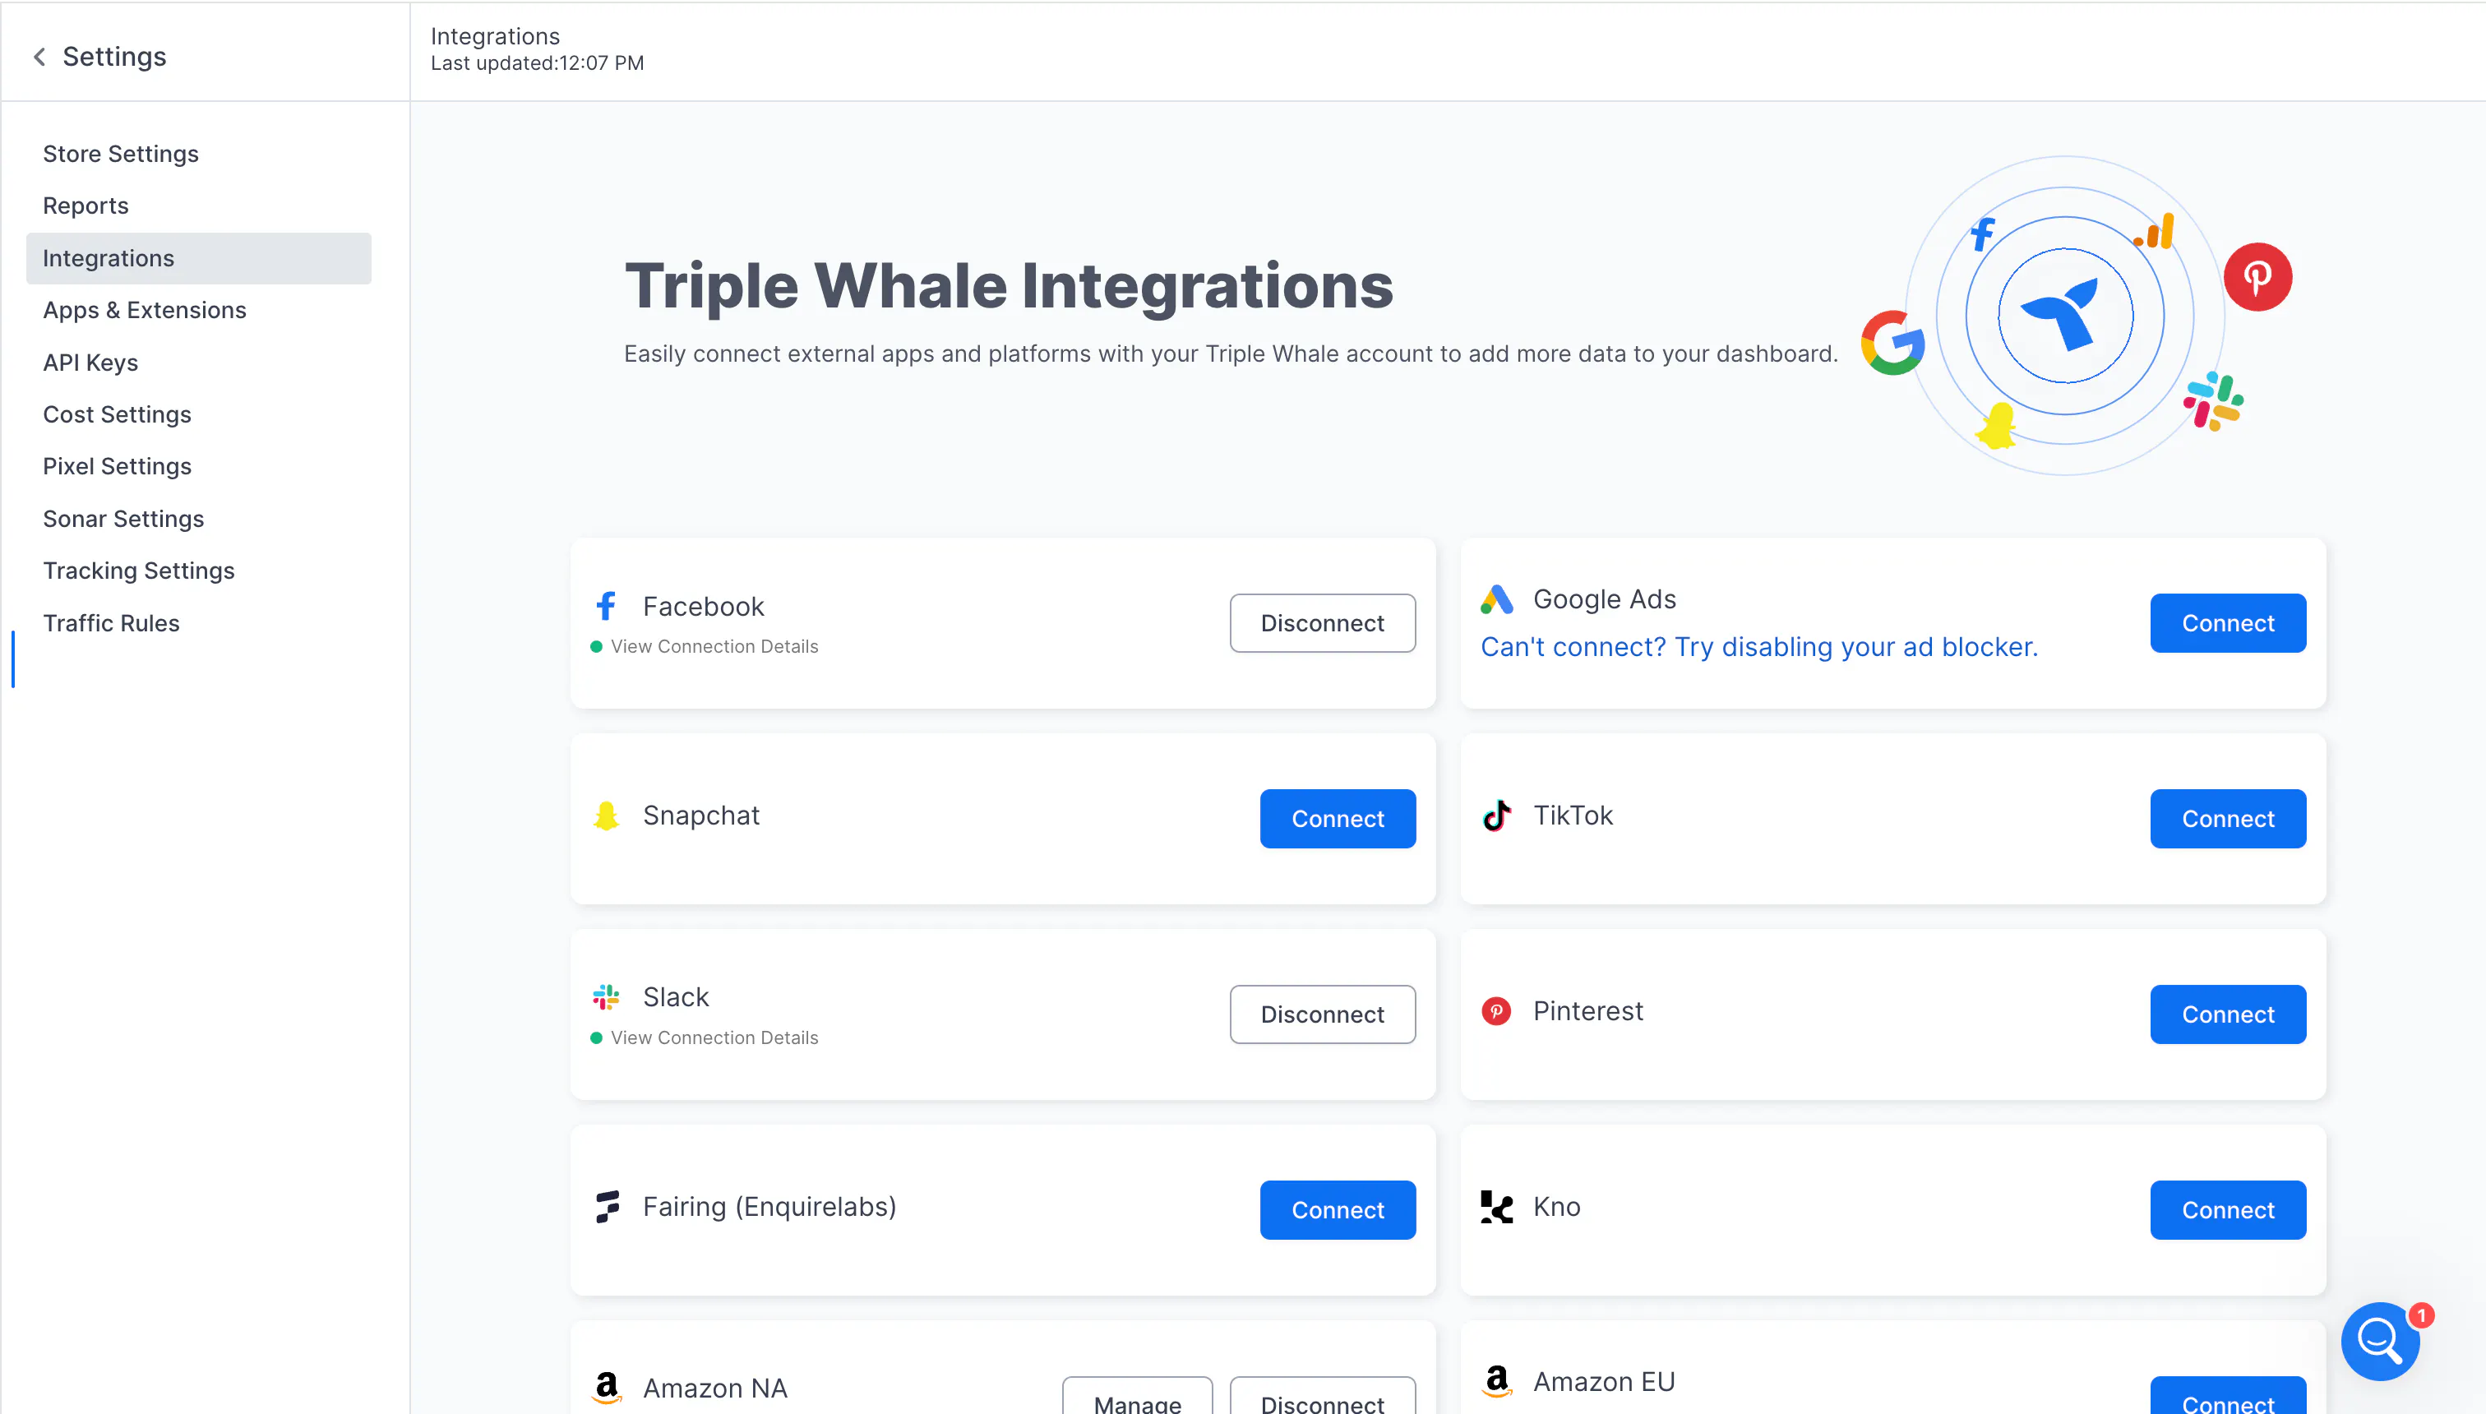Open Pixel Settings in sidebar

118,466
